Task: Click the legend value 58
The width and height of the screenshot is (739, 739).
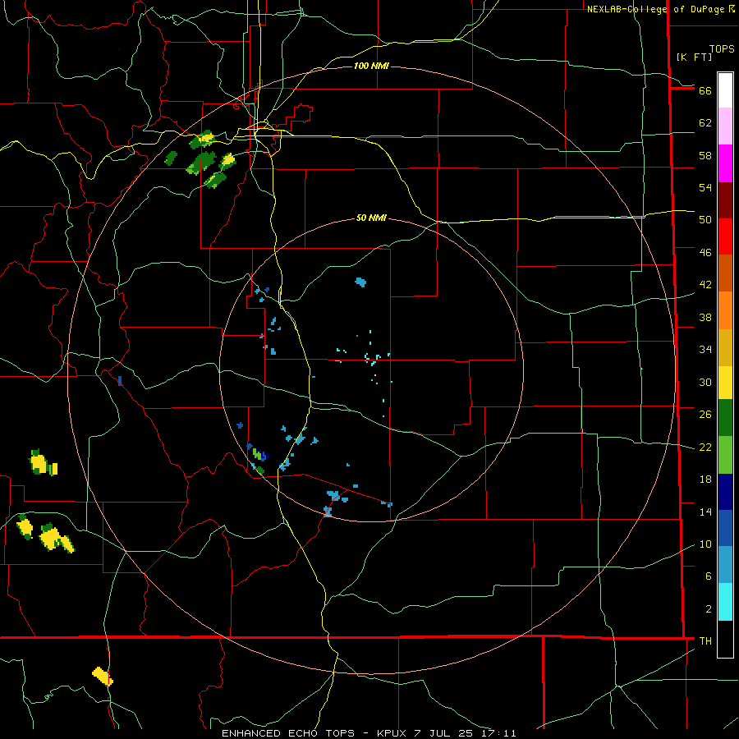Action: tap(705, 155)
